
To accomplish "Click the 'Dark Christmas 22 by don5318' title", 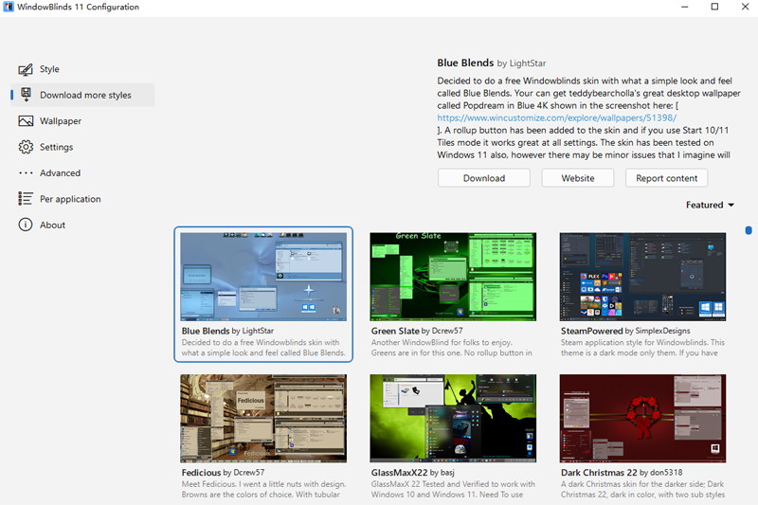I will 622,472.
